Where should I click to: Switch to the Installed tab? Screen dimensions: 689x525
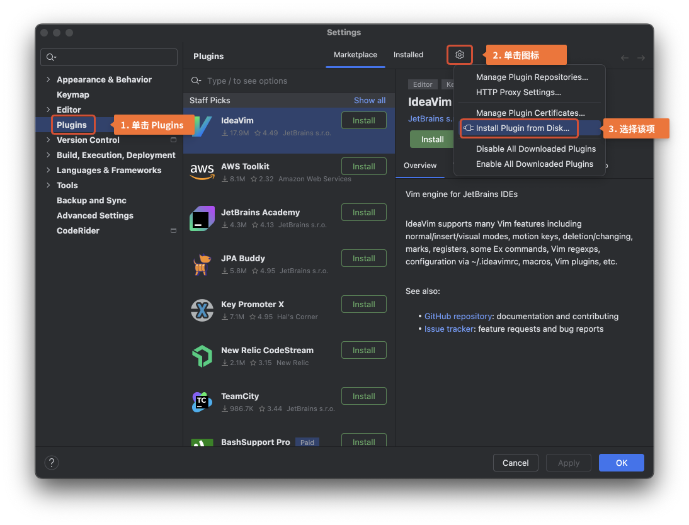(x=408, y=55)
